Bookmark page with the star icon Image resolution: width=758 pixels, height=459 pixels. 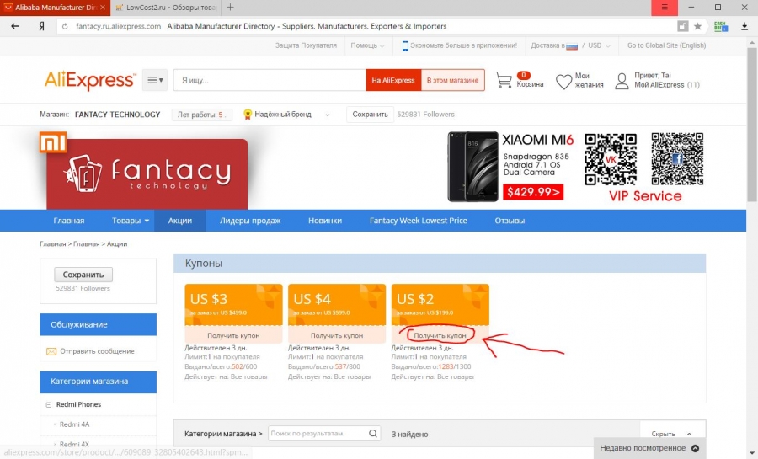click(697, 26)
